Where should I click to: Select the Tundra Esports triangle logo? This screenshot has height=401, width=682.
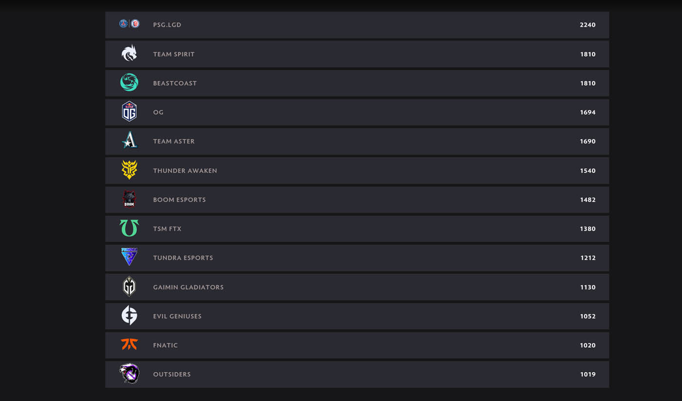click(129, 257)
